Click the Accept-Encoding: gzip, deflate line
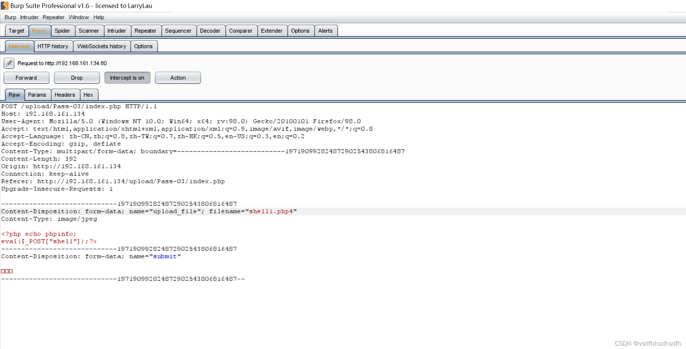This screenshot has height=349, width=686. click(61, 144)
